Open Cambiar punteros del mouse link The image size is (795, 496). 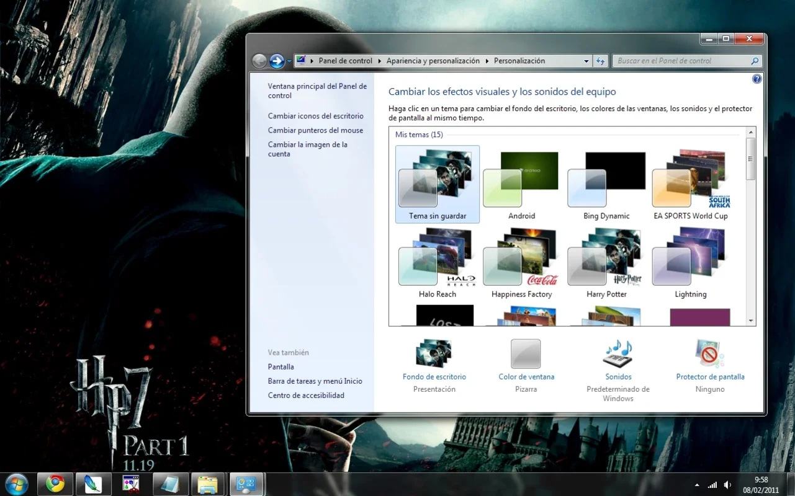(315, 130)
